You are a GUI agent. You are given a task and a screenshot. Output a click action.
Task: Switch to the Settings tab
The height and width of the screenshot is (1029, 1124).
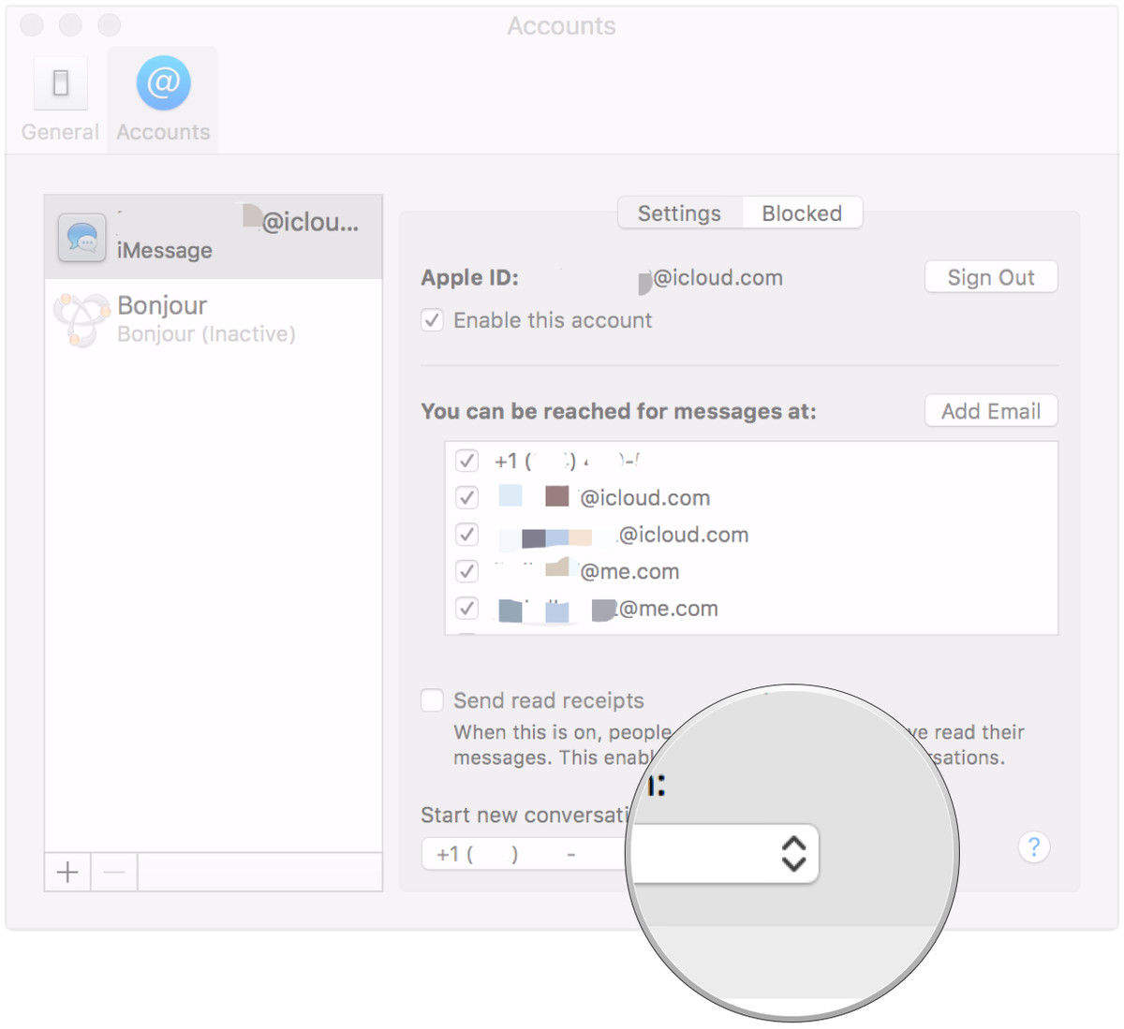tap(679, 213)
